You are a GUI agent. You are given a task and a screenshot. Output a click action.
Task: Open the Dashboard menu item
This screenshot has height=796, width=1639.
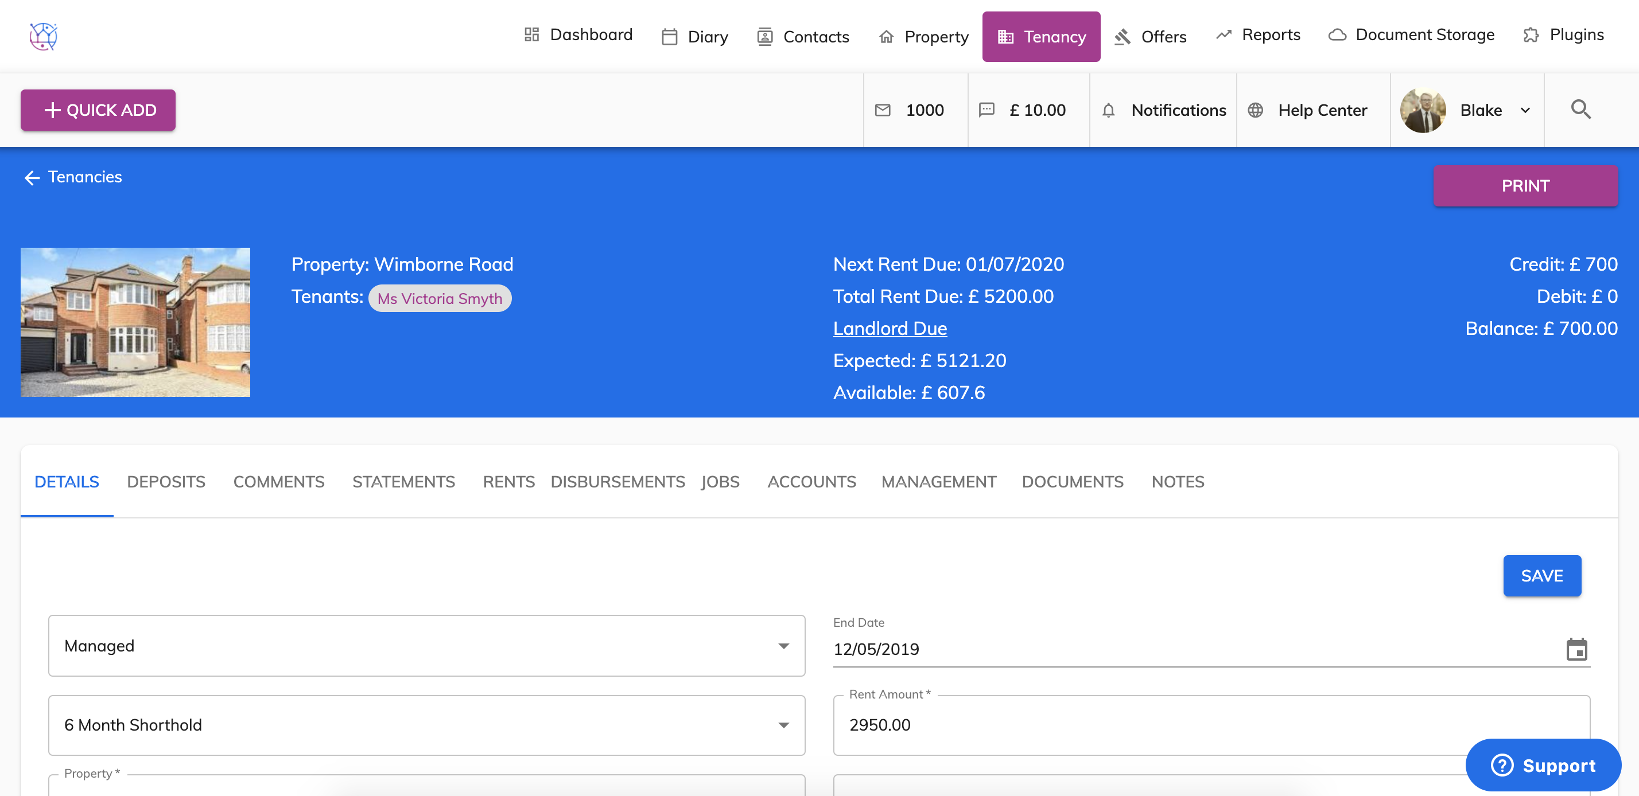[x=578, y=35]
